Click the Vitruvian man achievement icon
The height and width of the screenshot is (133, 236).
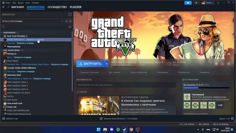click(187, 97)
